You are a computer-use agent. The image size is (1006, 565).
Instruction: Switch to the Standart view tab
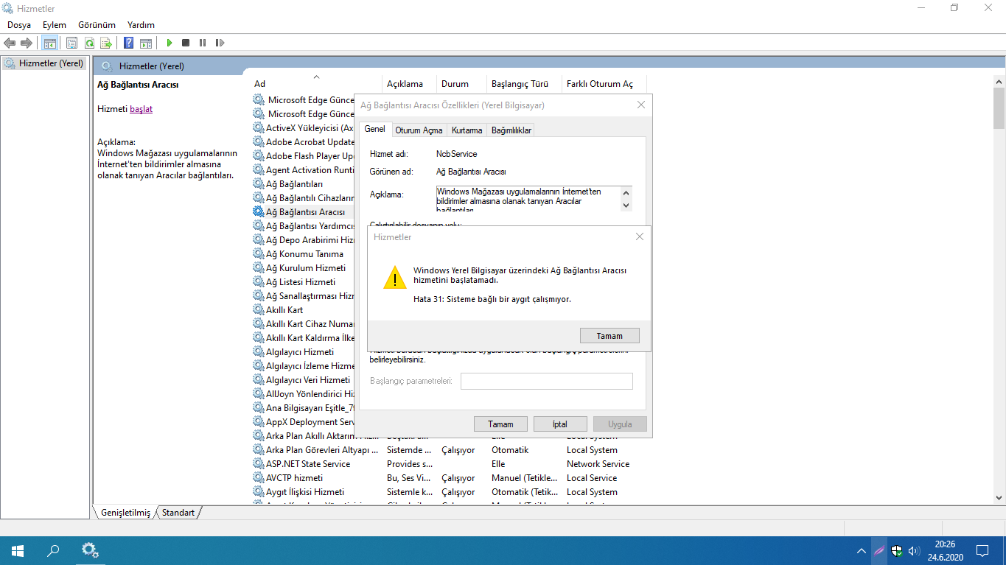[178, 512]
